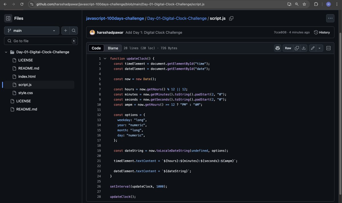This screenshot has height=203, width=342.
Task: Open README.md inside the Day-01 folder
Action: 29,68
